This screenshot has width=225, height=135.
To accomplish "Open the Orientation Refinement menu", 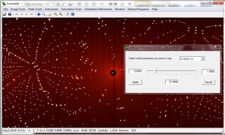I will 98,9.
